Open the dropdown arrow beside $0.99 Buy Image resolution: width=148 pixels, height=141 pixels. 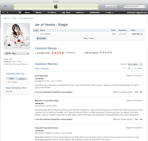pos(28,53)
